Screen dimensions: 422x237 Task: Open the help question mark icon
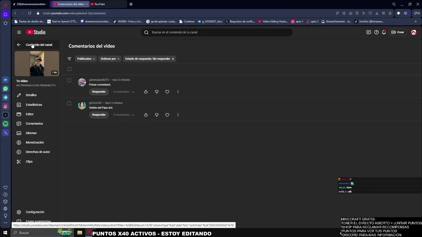(376, 32)
